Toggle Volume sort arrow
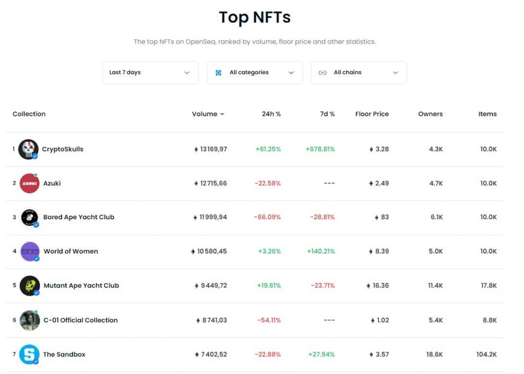Viewport: 524px width, 374px height. (x=222, y=114)
